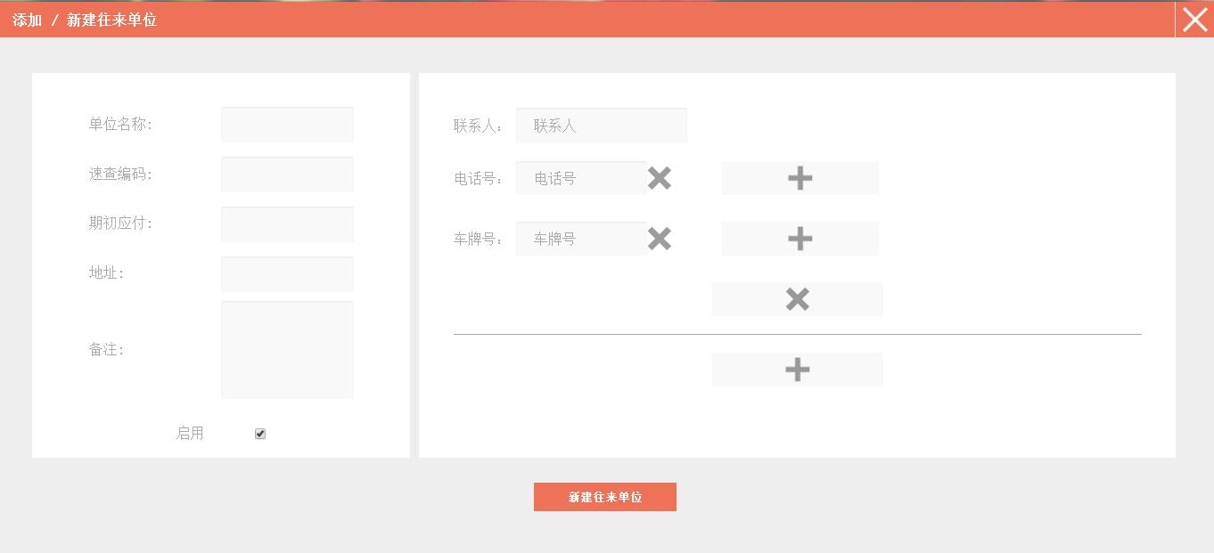Add a new contact below the divider

point(797,370)
